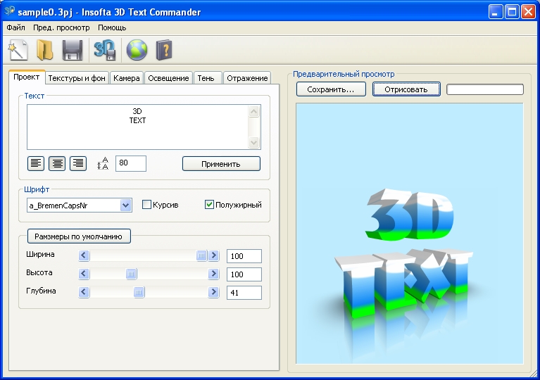This screenshot has width=540, height=380.
Task: Click the Глубина value field showing 41
Action: click(x=244, y=293)
